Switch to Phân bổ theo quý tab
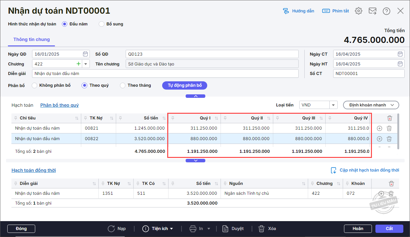Screen dimensions: 410x237 (x=59, y=105)
